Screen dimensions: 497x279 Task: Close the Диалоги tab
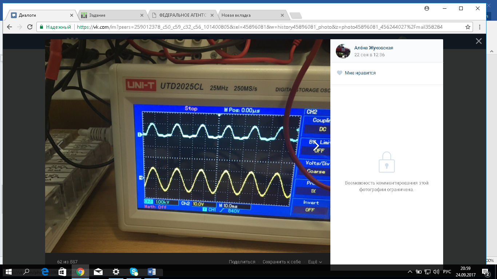click(x=72, y=15)
